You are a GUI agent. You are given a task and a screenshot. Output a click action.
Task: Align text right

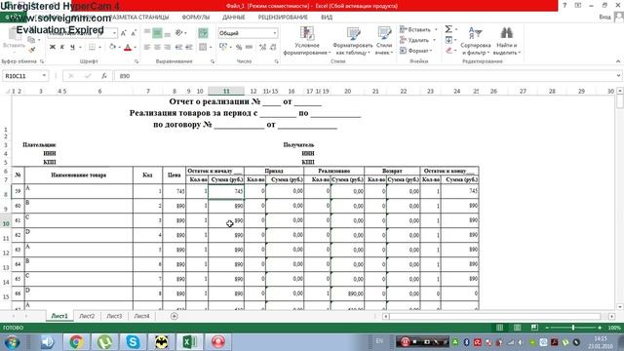pos(168,48)
